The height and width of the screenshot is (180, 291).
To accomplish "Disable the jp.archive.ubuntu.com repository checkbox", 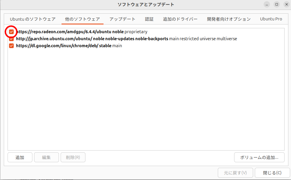I will tap(11, 39).
